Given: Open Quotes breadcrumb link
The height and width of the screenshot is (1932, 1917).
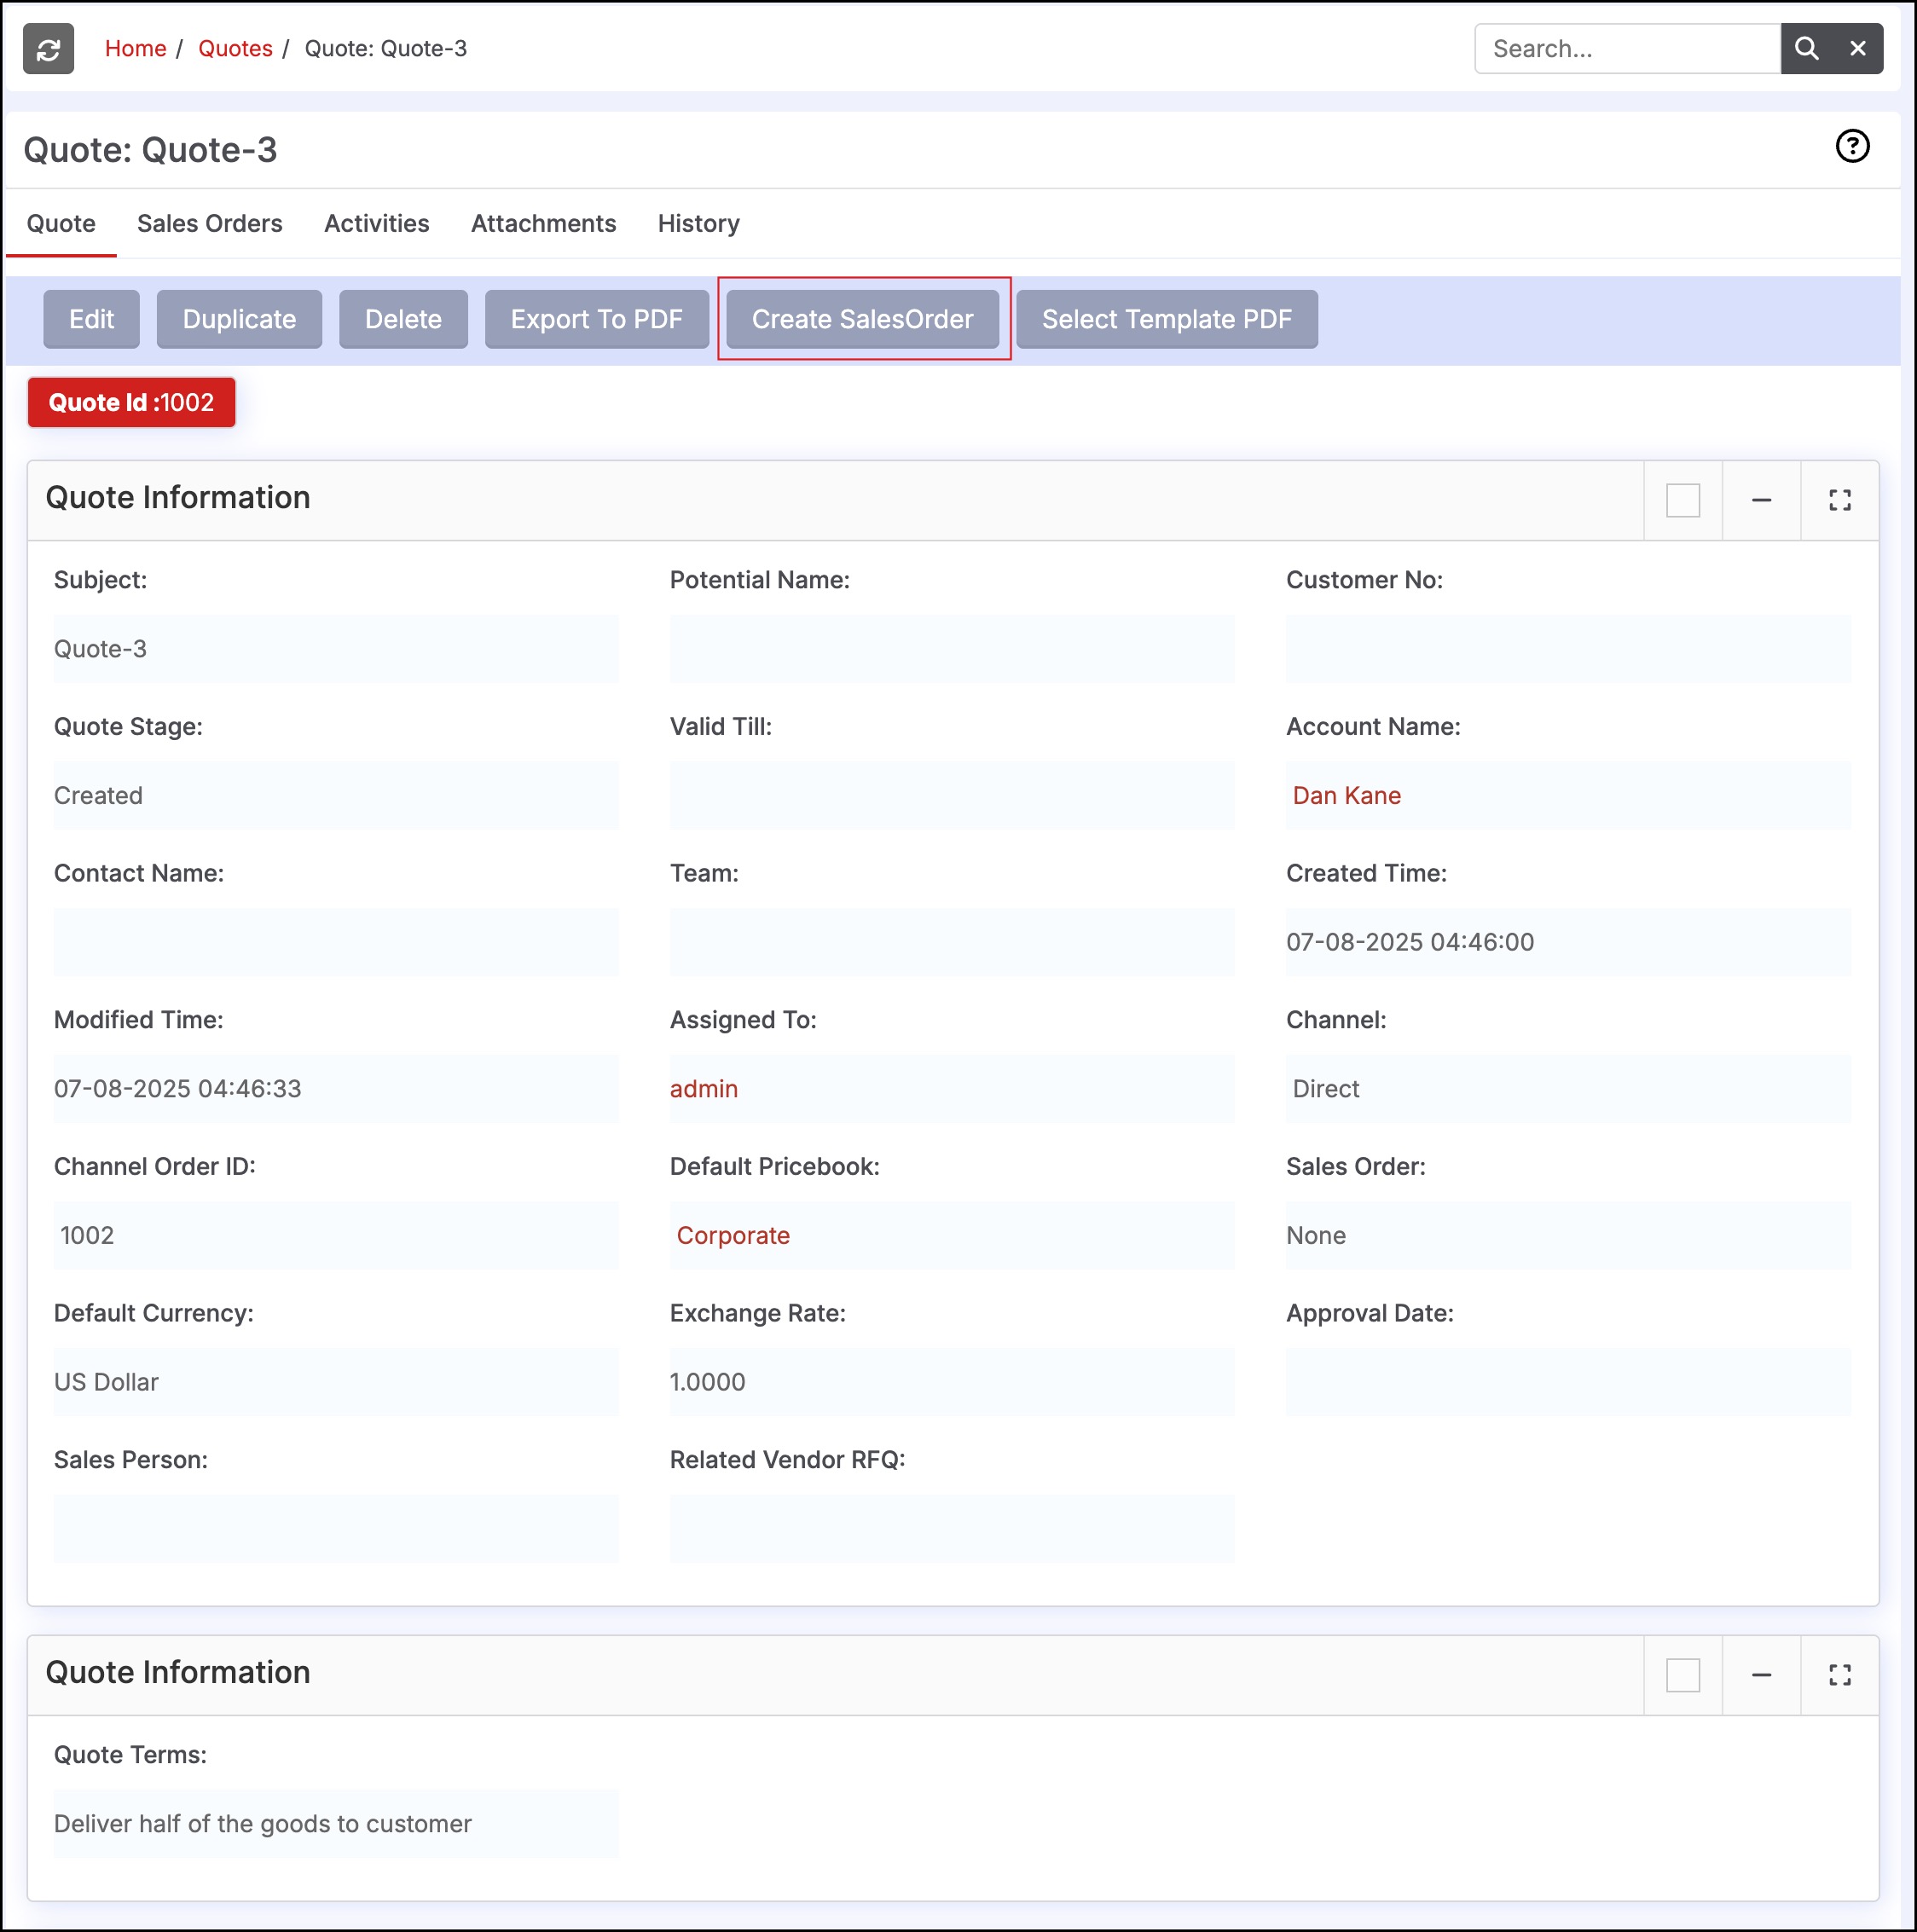Looking at the screenshot, I should (235, 48).
